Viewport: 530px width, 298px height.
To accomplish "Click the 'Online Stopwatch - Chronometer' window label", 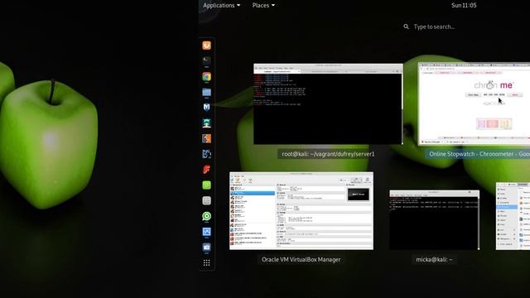I will (x=478, y=154).
